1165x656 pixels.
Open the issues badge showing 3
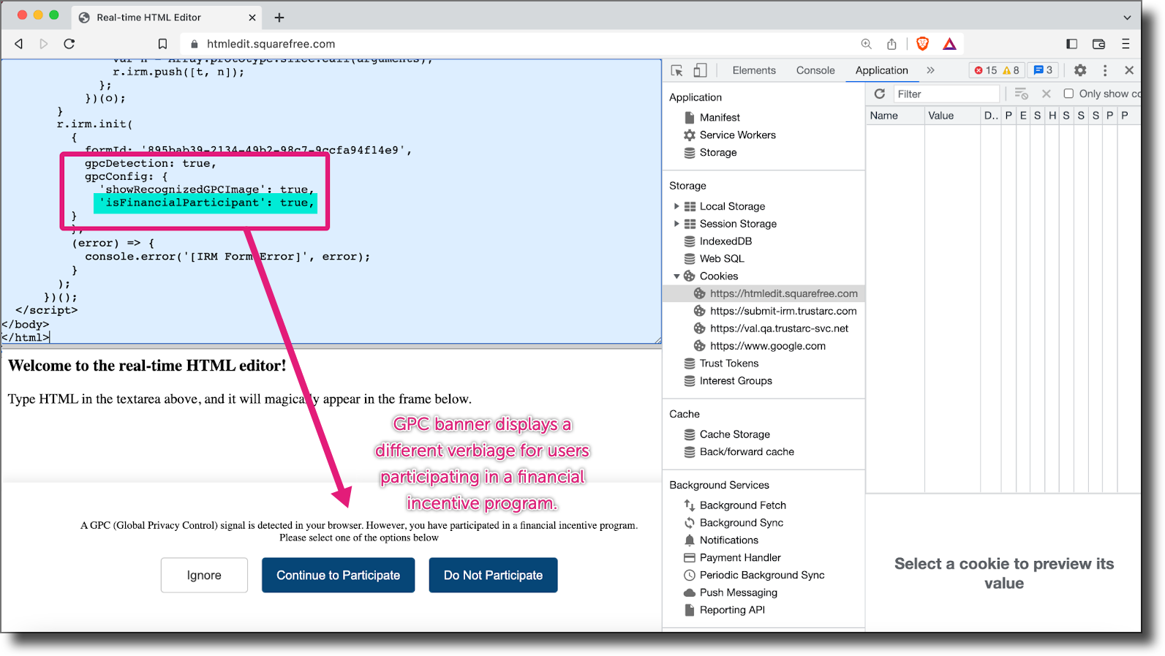pos(1043,70)
